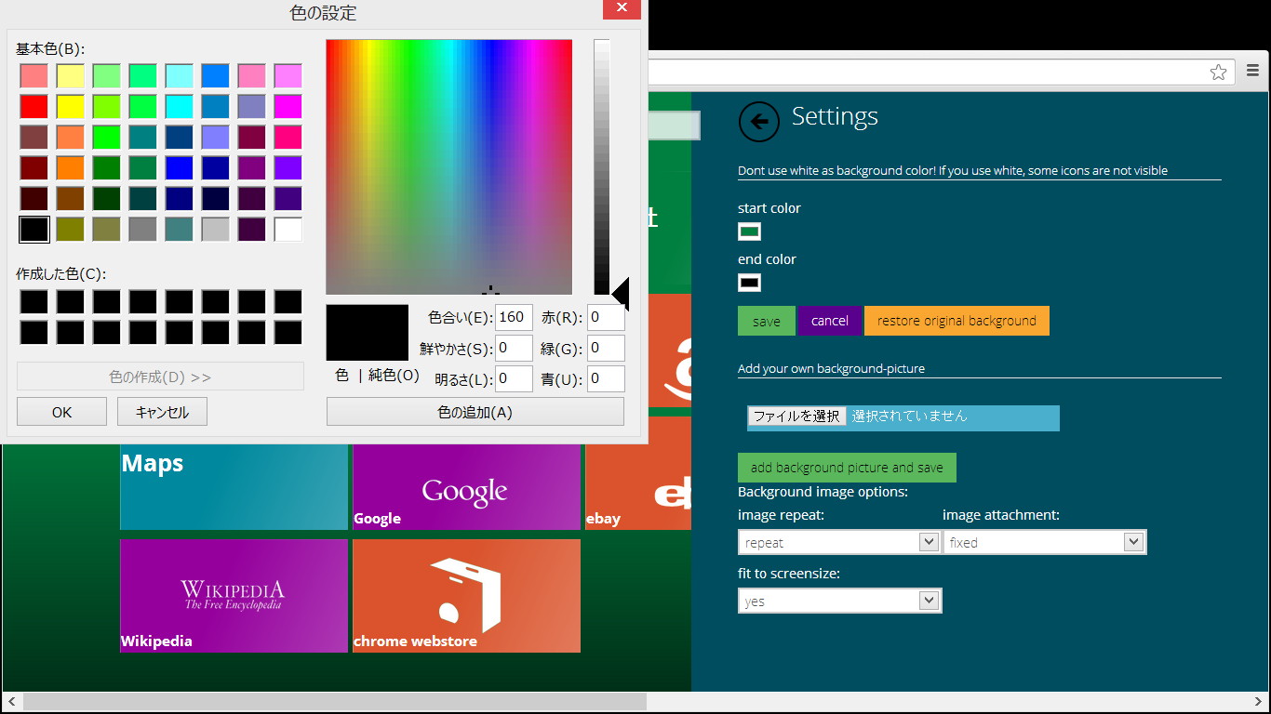Click the end color swatch
Image resolution: width=1271 pixels, height=714 pixels.
coord(749,283)
